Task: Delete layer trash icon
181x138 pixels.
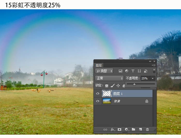Action: click(x=147, y=129)
